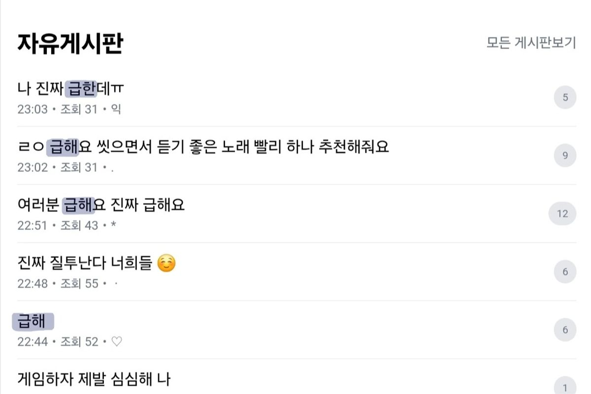Click the comment badge on the "진짜 질투난다" post
The height and width of the screenshot is (394, 591).
pos(565,272)
